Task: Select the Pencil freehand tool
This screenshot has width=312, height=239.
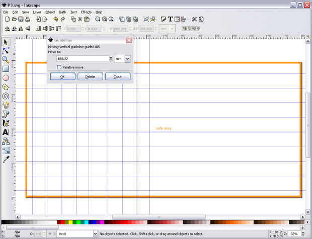Action: [6, 105]
